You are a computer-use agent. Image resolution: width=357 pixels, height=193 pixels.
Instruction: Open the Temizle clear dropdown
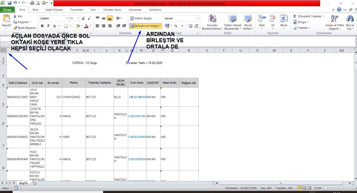pyautogui.click(x=302, y=28)
